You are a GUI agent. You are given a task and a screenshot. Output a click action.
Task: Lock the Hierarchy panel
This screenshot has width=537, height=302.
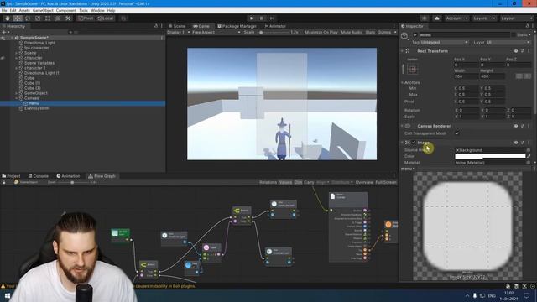pyautogui.click(x=156, y=26)
